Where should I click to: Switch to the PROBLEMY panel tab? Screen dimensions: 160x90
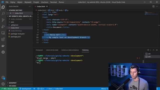[x=39, y=50]
